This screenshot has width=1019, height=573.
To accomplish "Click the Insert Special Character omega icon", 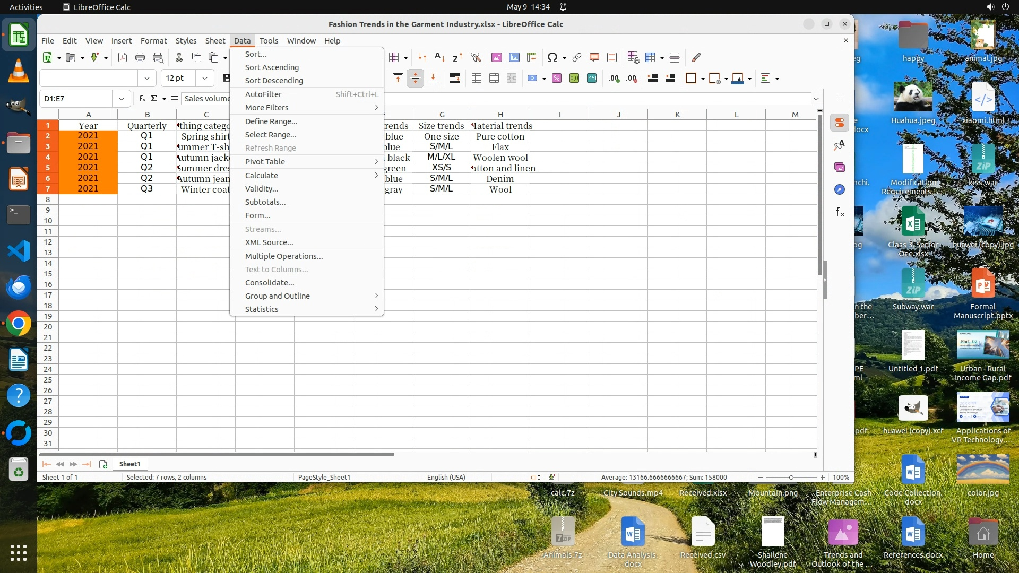I will 552,57.
